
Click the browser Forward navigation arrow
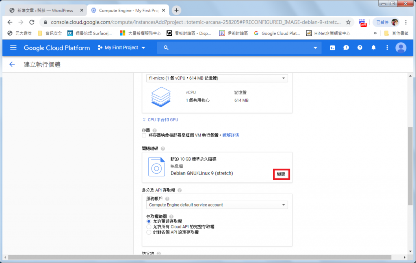(21, 22)
